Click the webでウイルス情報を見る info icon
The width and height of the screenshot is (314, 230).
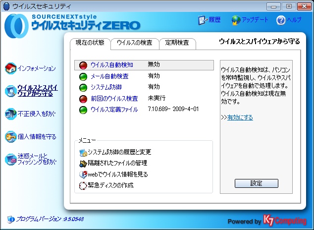[83, 174]
